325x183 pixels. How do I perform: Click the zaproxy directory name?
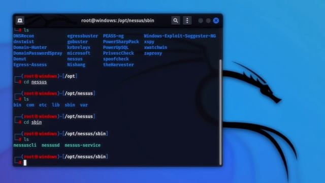[x=153, y=53]
